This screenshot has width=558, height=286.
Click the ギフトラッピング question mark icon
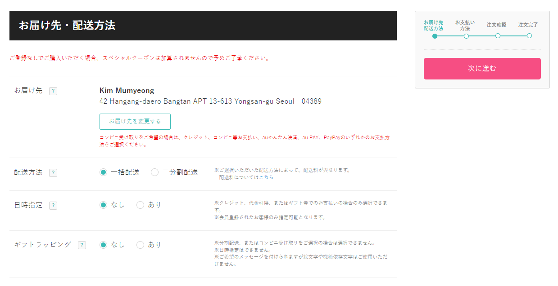(x=82, y=245)
